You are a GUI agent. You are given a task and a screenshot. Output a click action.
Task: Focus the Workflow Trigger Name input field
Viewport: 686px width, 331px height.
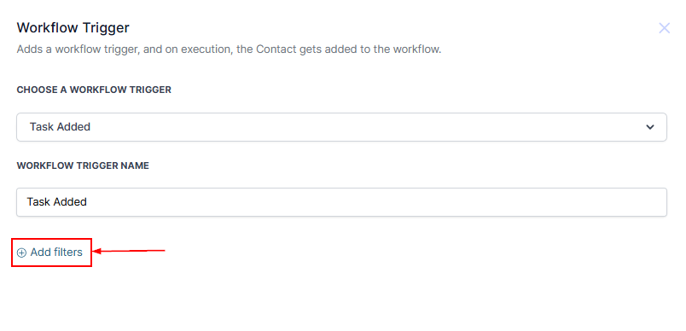pyautogui.click(x=341, y=202)
